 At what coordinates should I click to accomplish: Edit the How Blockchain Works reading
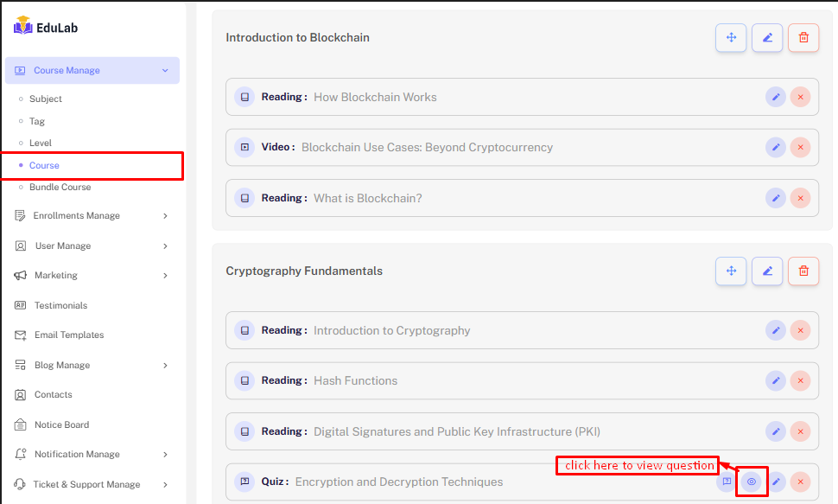pyautogui.click(x=776, y=97)
